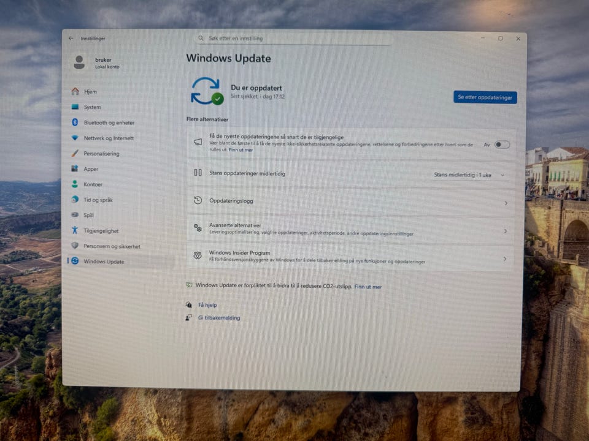Click Se etter oppdateringer button
The height and width of the screenshot is (441, 589).
485,97
